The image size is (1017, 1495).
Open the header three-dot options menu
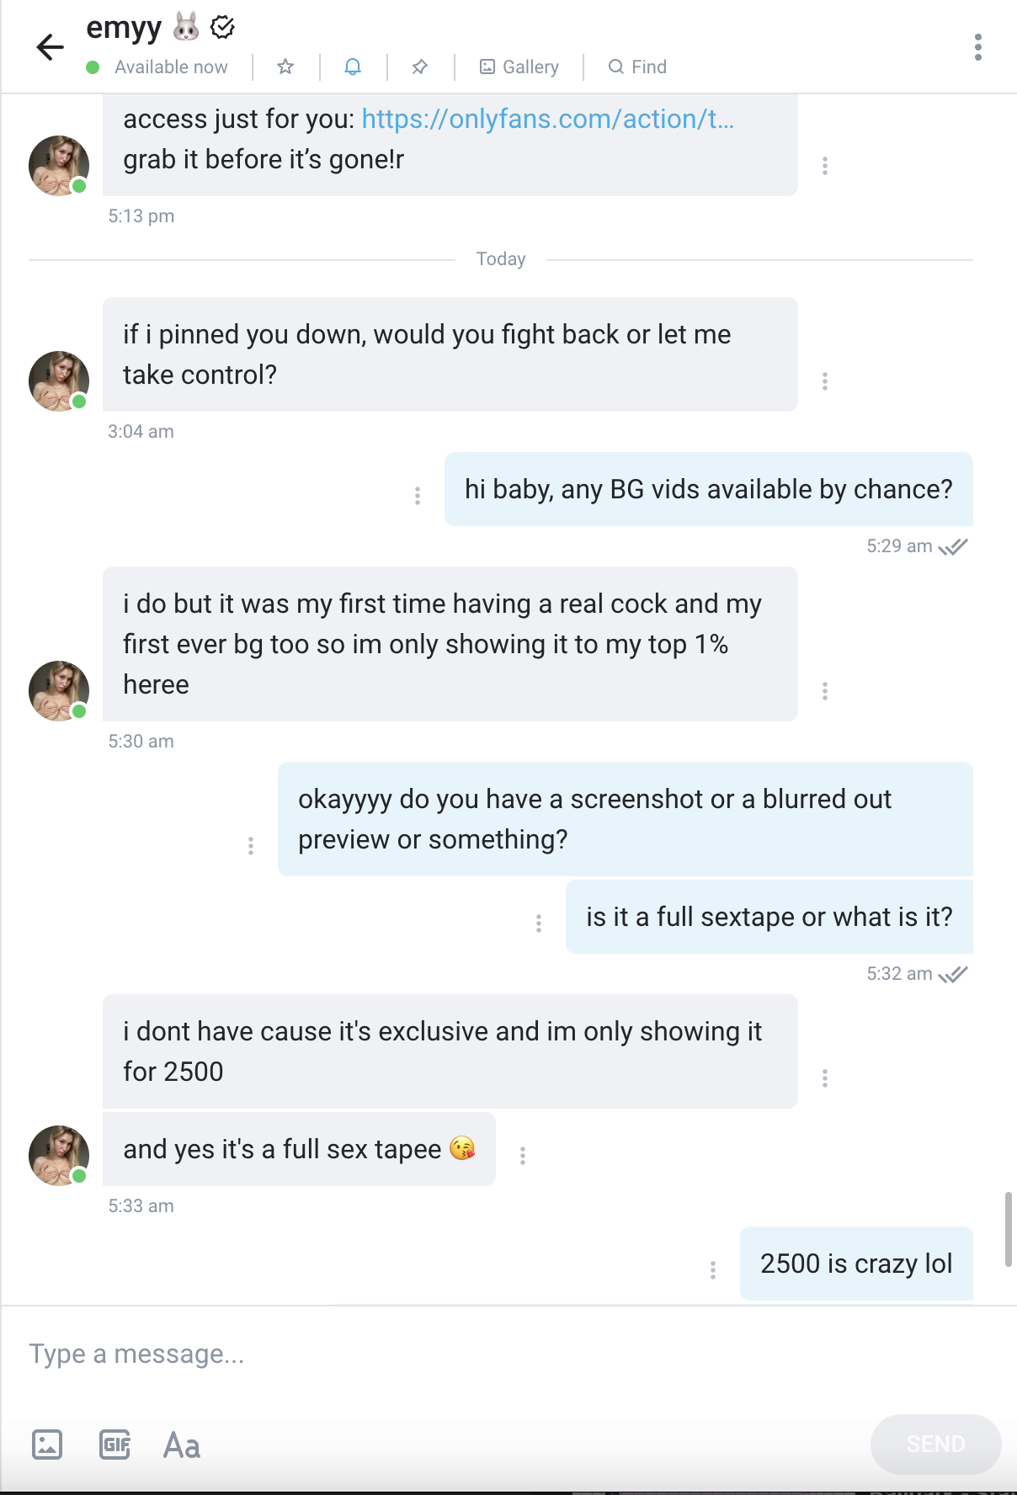(977, 47)
